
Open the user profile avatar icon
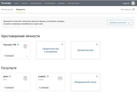133,3
